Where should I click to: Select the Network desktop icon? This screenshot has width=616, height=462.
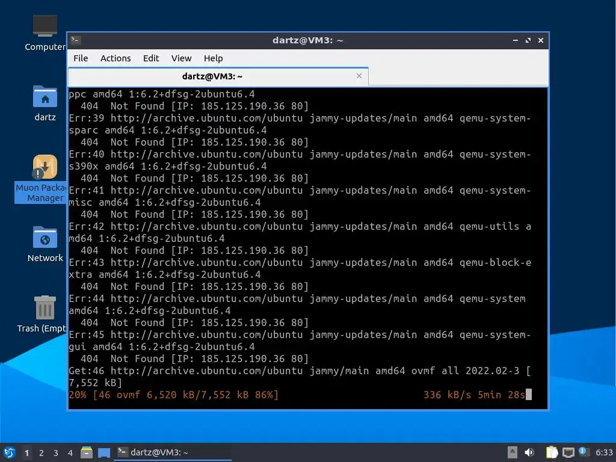(x=45, y=244)
